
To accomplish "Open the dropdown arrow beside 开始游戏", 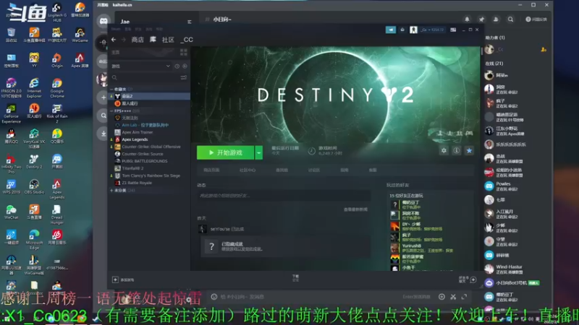I will click(x=258, y=152).
